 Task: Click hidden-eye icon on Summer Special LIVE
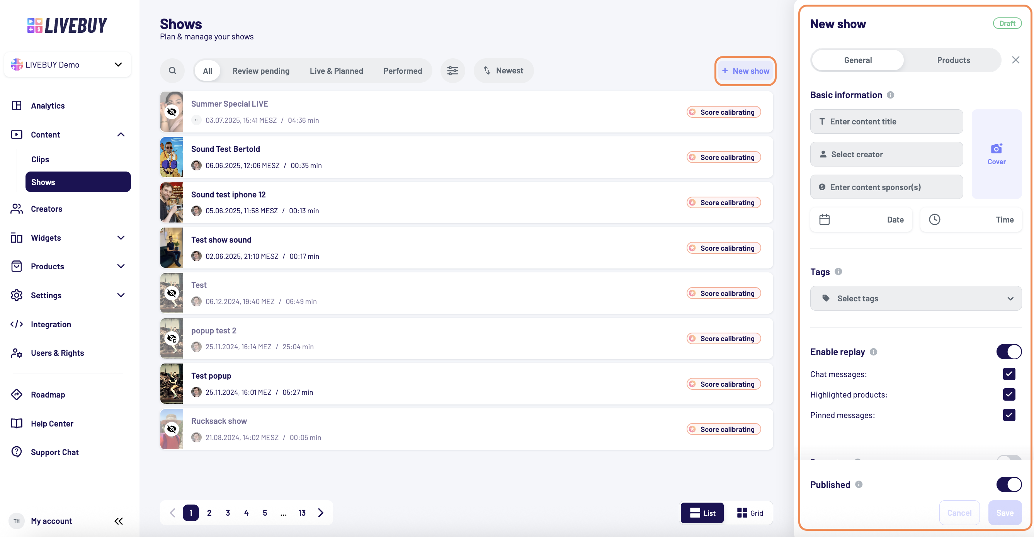(x=172, y=112)
